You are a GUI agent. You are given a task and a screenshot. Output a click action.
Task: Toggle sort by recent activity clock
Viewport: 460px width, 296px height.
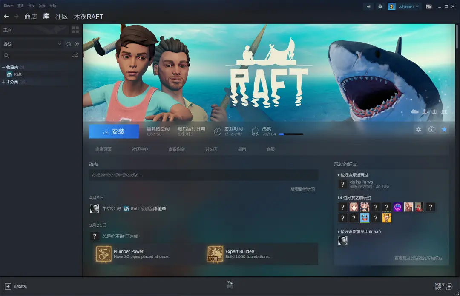[x=69, y=44]
